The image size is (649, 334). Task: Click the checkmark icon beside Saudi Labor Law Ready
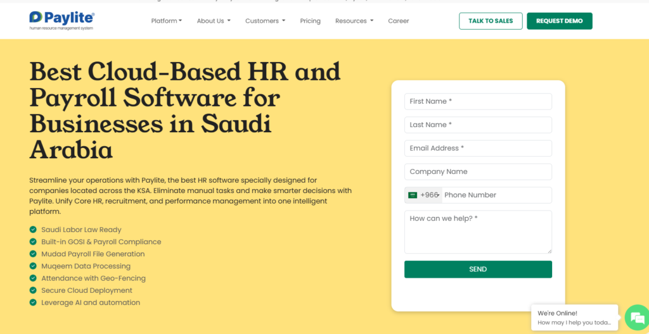[33, 230]
